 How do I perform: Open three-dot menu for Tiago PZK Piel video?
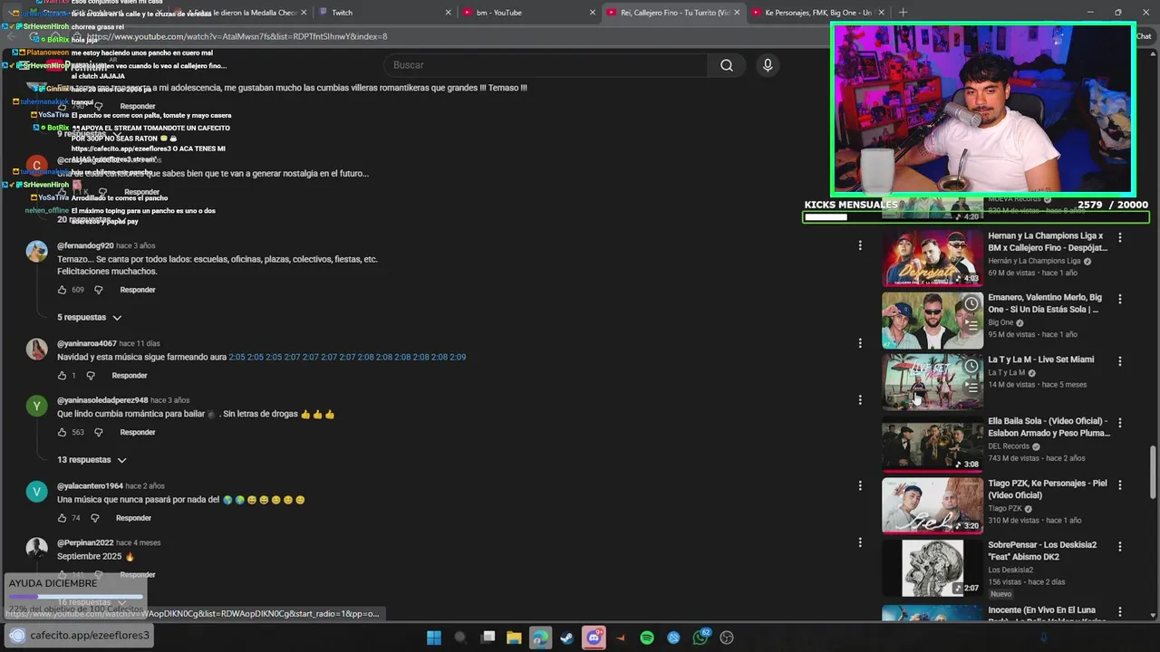(x=1120, y=484)
